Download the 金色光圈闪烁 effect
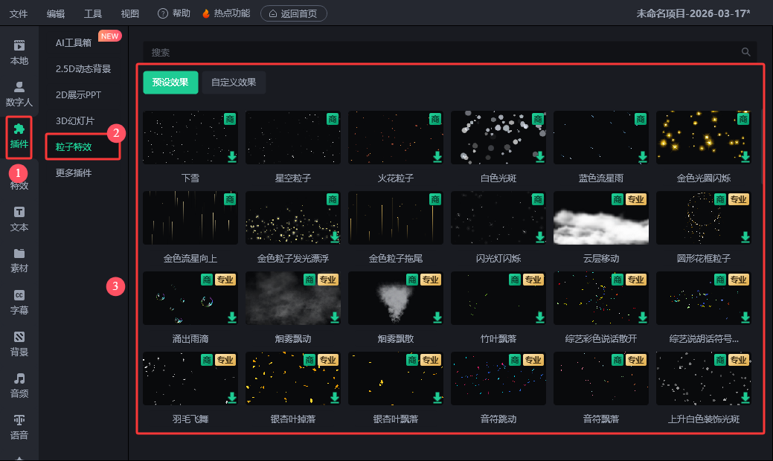 (x=745, y=157)
